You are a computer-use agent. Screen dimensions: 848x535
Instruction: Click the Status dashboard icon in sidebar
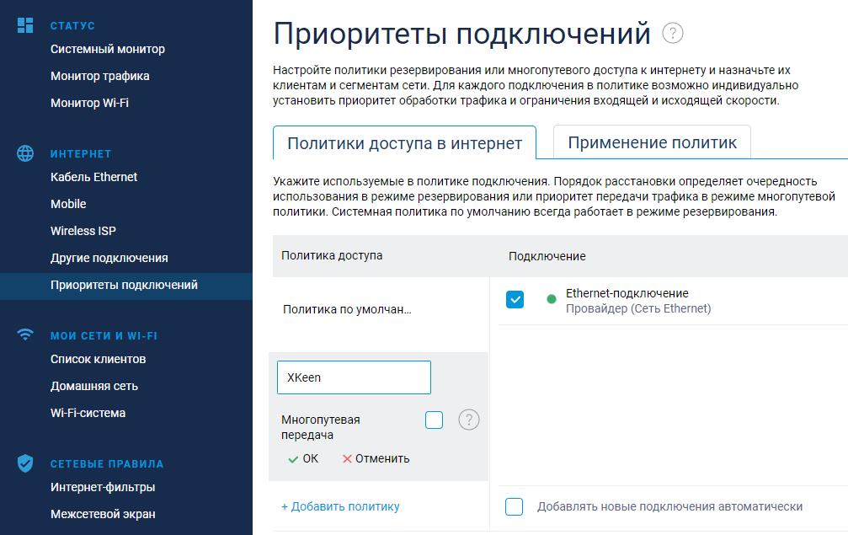(x=26, y=25)
